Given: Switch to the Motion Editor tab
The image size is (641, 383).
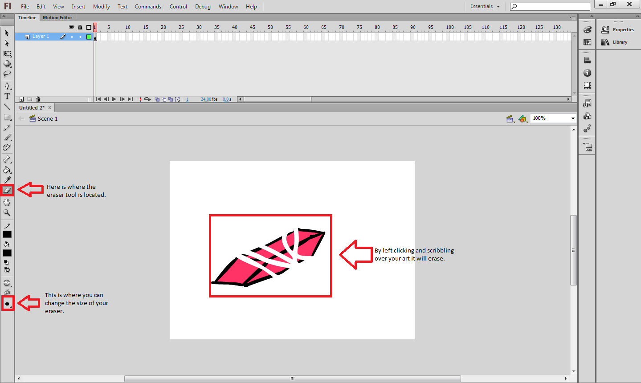Looking at the screenshot, I should pos(57,17).
